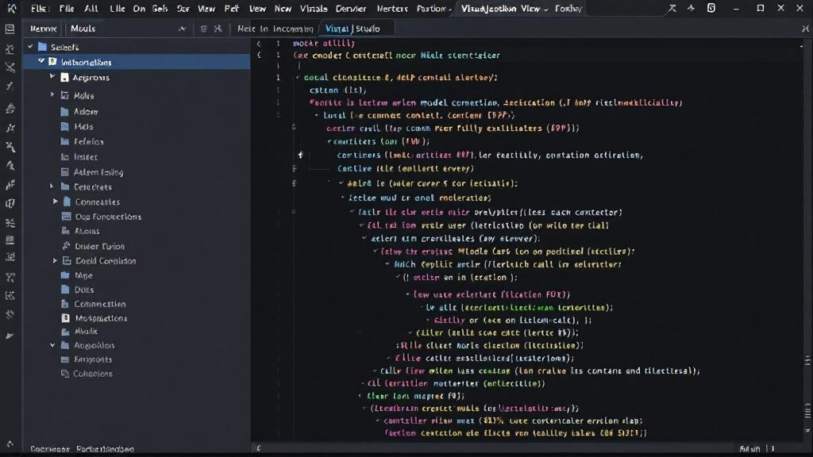Viewport: 813px width, 457px height.
Task: Select the 'Irleet' tree row
Action: [x=137, y=156]
